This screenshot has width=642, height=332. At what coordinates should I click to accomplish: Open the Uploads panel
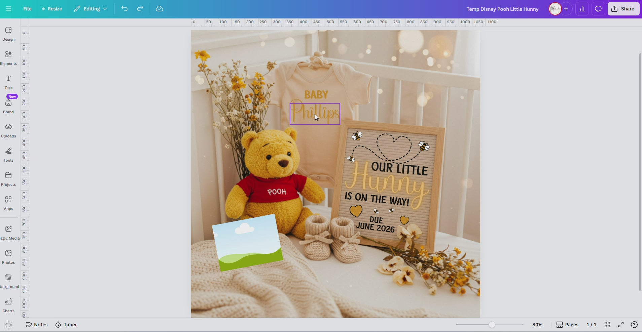point(8,130)
